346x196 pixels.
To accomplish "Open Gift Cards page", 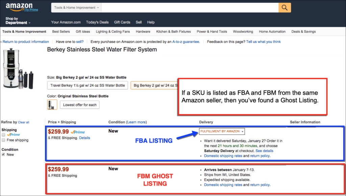I will pyautogui.click(x=122, y=22).
